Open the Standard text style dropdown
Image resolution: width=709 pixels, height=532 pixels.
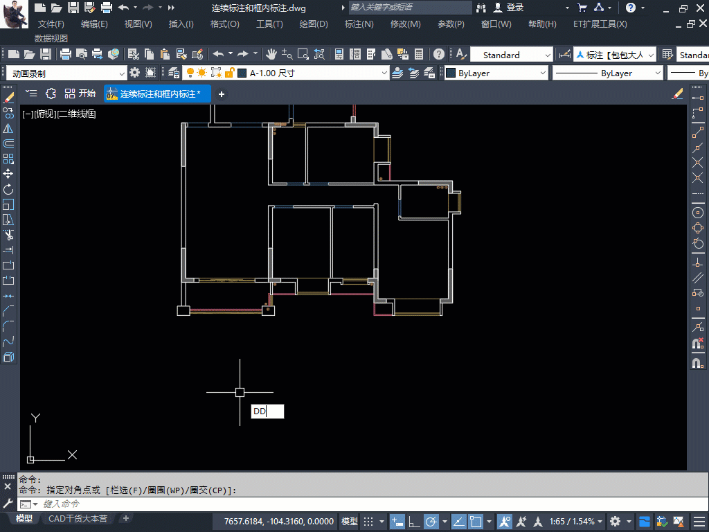click(x=512, y=55)
